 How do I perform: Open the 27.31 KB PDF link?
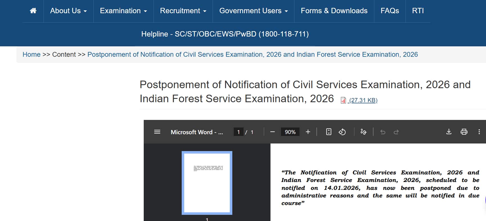[x=363, y=100]
